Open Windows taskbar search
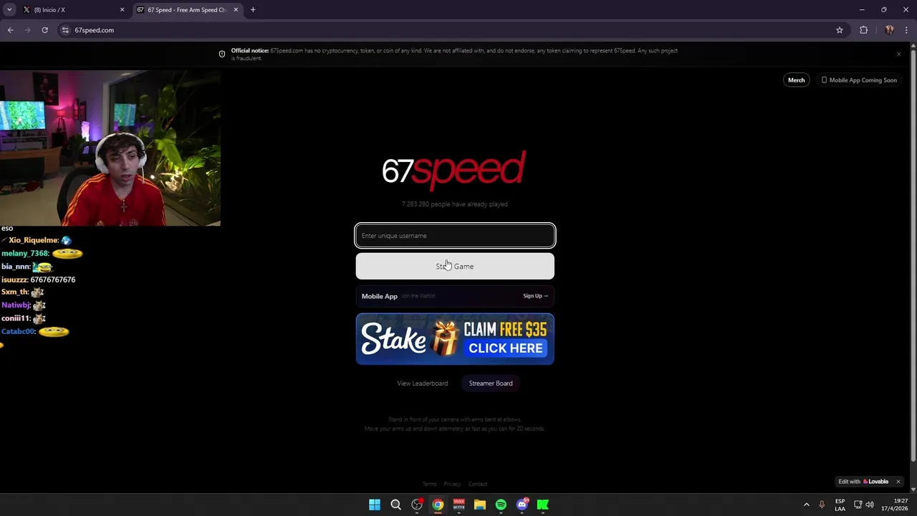Image resolution: width=917 pixels, height=516 pixels. coord(395,505)
